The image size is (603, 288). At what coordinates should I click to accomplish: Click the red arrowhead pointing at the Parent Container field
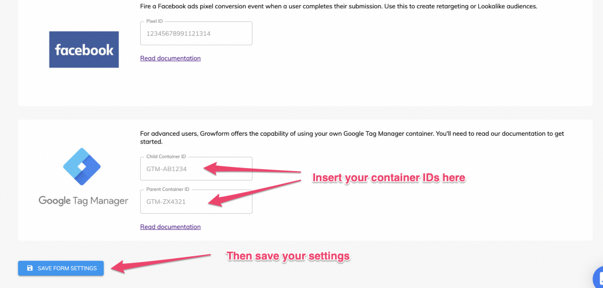click(216, 200)
